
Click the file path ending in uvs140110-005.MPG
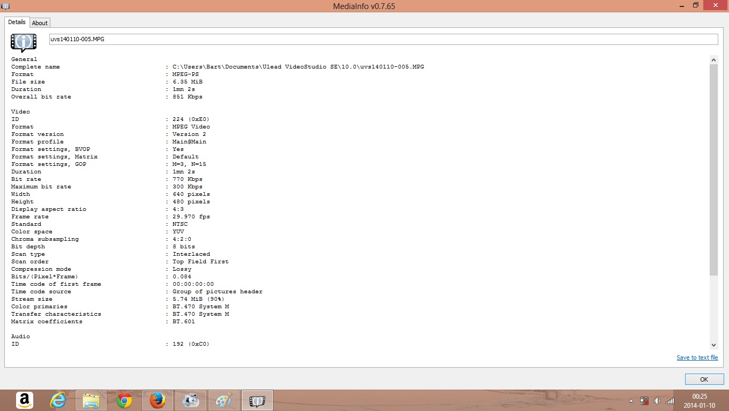pos(299,67)
